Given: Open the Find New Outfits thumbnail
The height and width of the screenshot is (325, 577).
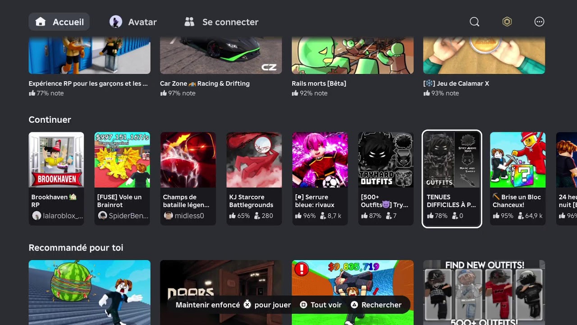Looking at the screenshot, I should pos(484,292).
